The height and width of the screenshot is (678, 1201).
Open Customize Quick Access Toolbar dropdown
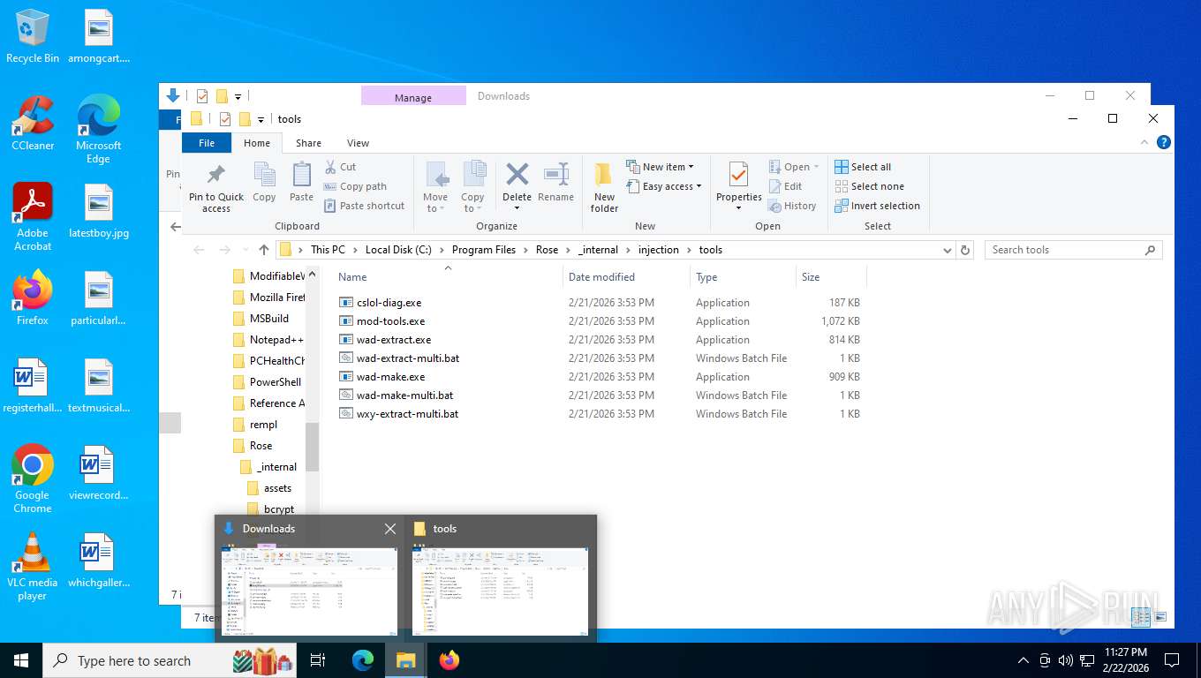(x=260, y=120)
